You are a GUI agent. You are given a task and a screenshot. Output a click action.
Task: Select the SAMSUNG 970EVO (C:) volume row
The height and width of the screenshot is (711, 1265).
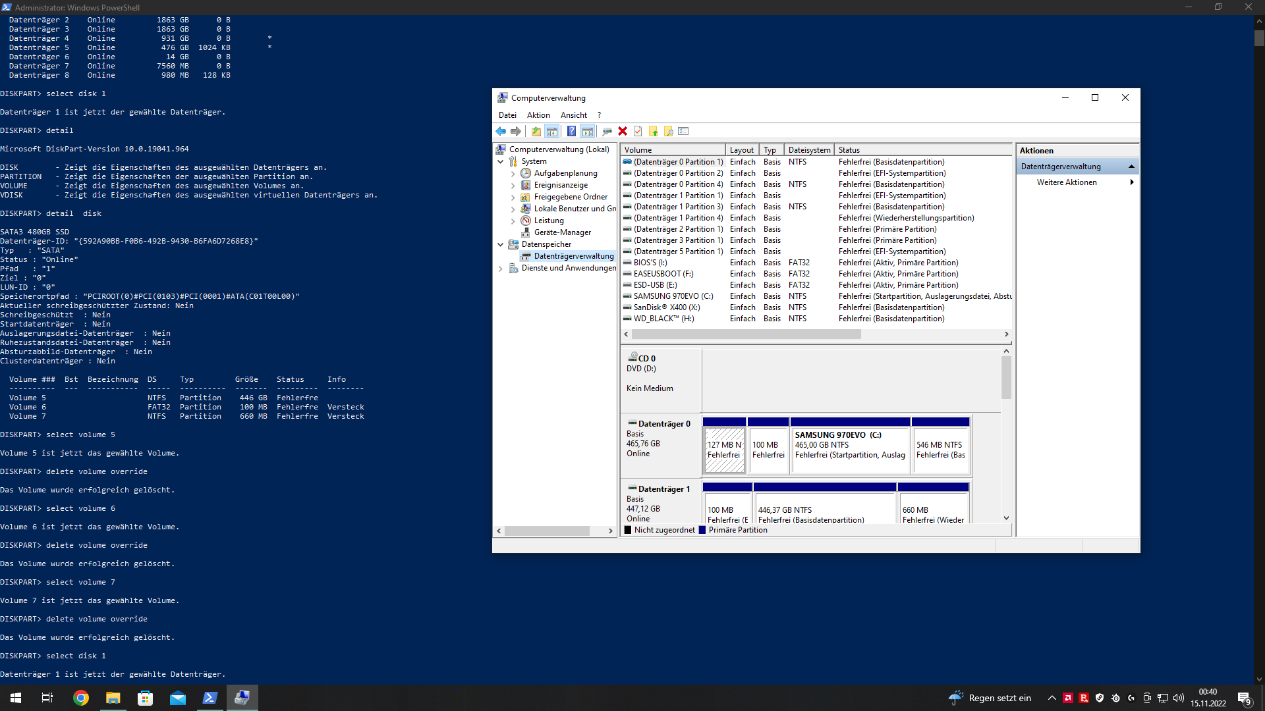[673, 296]
